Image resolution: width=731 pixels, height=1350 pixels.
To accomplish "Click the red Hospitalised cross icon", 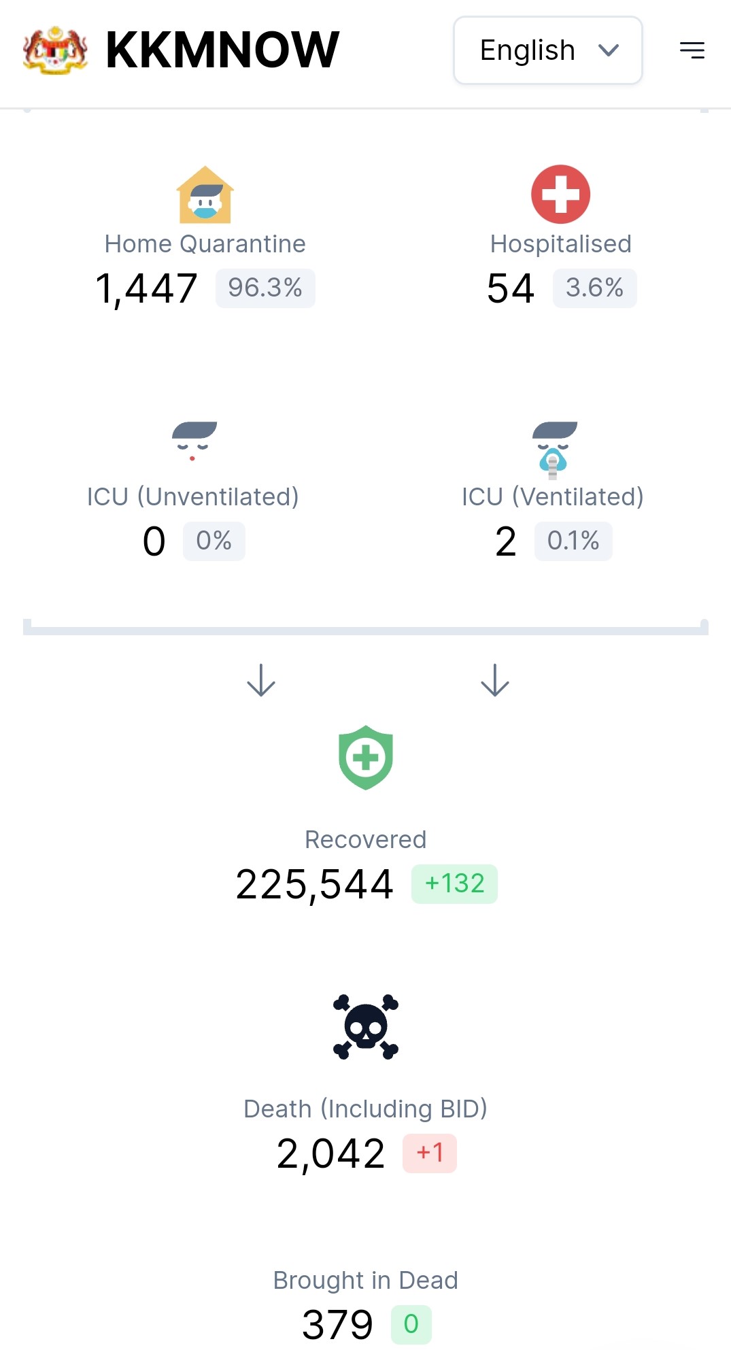I will click(560, 195).
